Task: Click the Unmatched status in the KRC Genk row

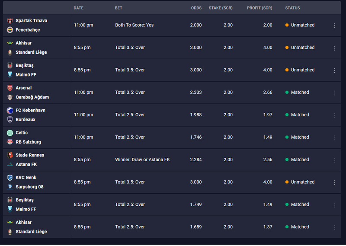Action: pos(300,182)
